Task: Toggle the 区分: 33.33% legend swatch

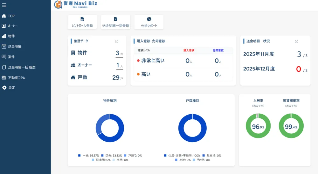Action: click(102, 156)
